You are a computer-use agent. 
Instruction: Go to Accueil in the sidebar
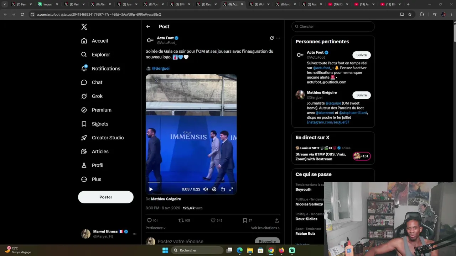(x=94, y=41)
